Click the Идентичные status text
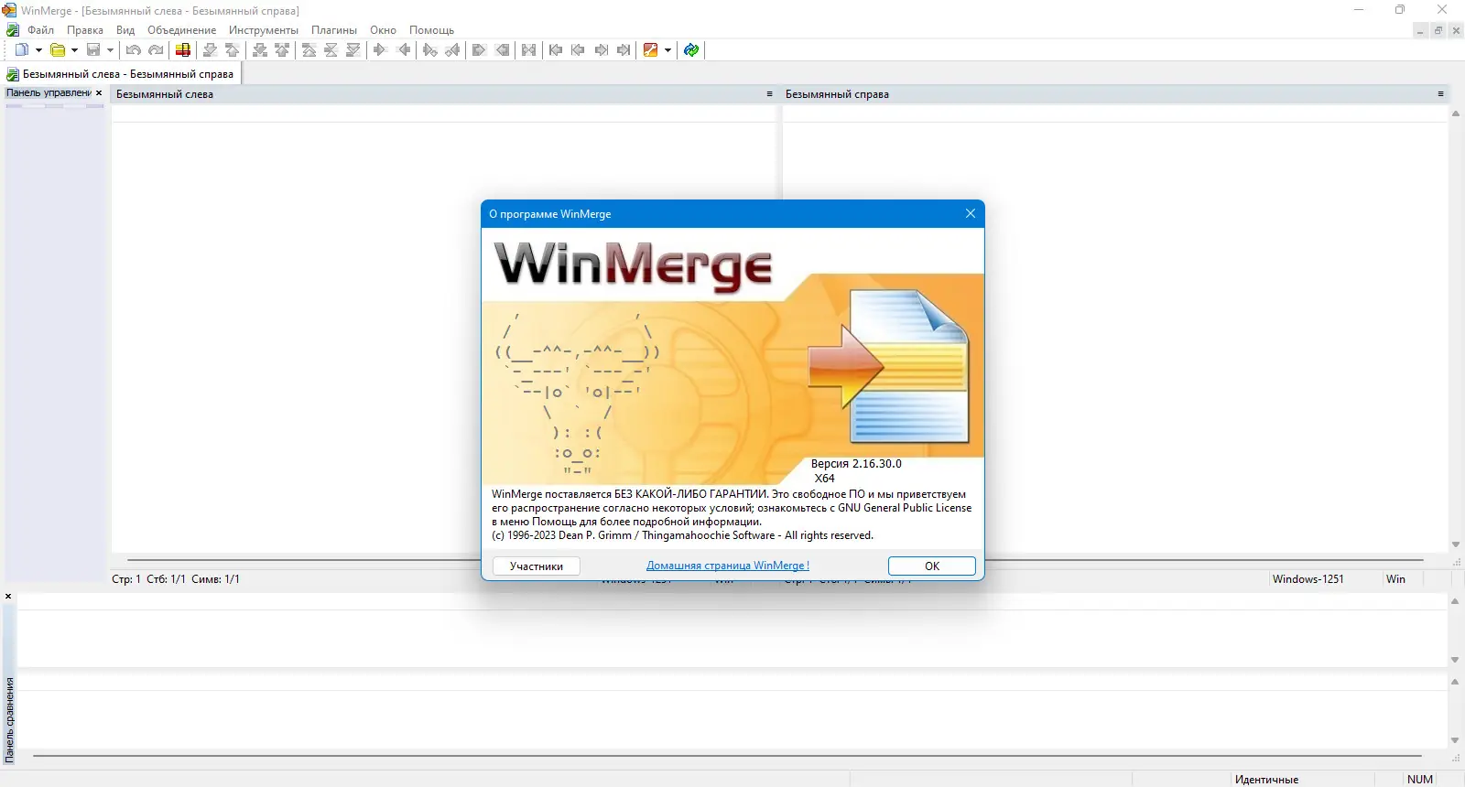Viewport: 1465px width, 787px height. click(x=1266, y=780)
